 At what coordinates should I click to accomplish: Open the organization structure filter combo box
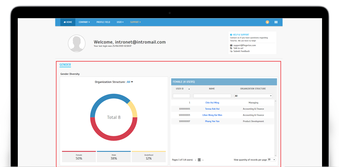pos(253,96)
